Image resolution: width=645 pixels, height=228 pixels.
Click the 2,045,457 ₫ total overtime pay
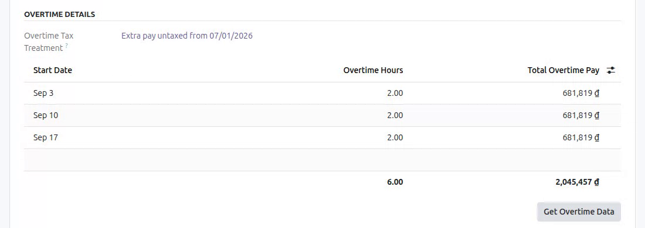[577, 182]
